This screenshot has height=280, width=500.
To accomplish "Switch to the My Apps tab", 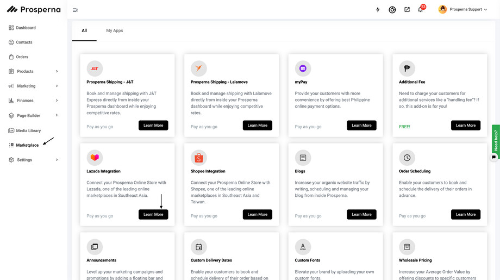I will coord(114,30).
